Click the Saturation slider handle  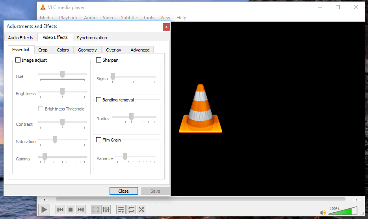pyautogui.click(x=55, y=140)
